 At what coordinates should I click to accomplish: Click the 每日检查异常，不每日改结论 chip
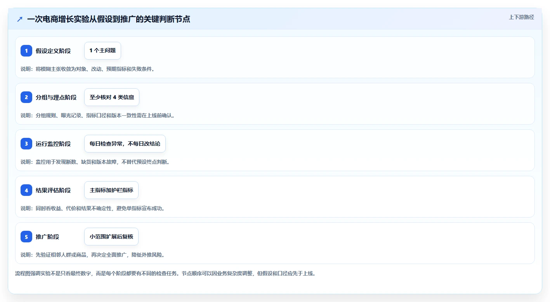click(x=125, y=144)
